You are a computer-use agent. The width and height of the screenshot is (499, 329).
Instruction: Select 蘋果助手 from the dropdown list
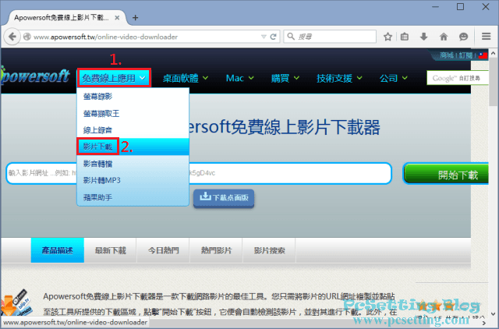click(x=133, y=197)
